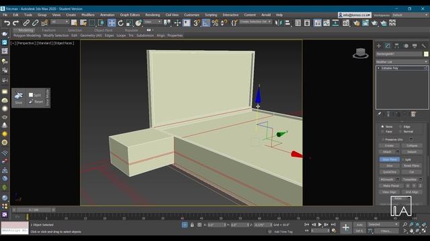Open the user account sign-in dropdown

click(354, 15)
